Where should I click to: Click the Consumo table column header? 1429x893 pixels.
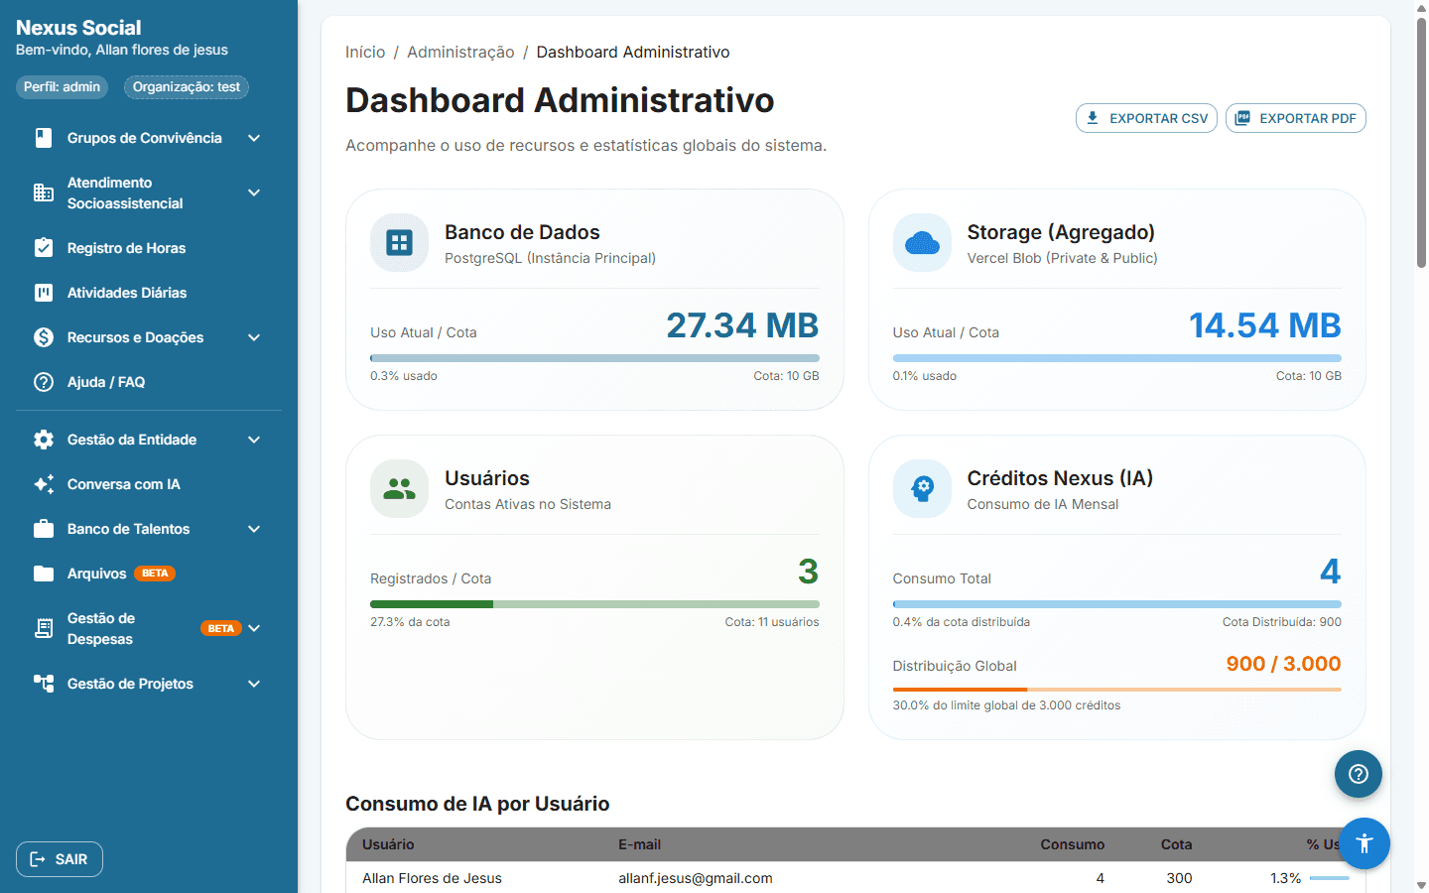1072,844
